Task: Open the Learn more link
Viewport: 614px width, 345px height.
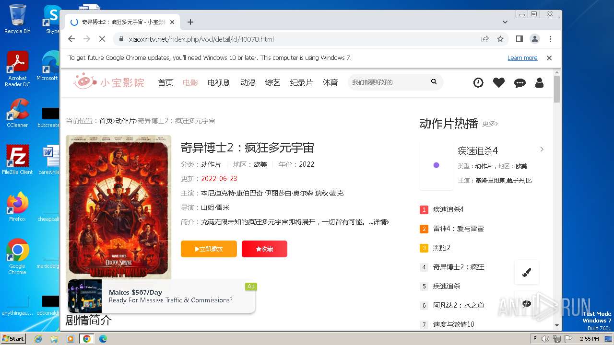Action: point(522,58)
